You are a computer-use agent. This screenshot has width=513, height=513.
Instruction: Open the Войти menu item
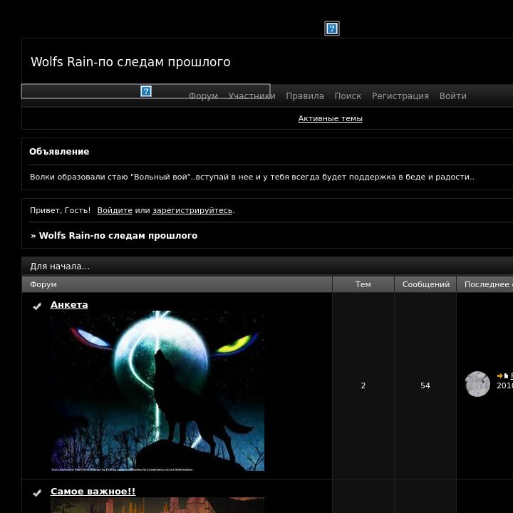(x=453, y=96)
